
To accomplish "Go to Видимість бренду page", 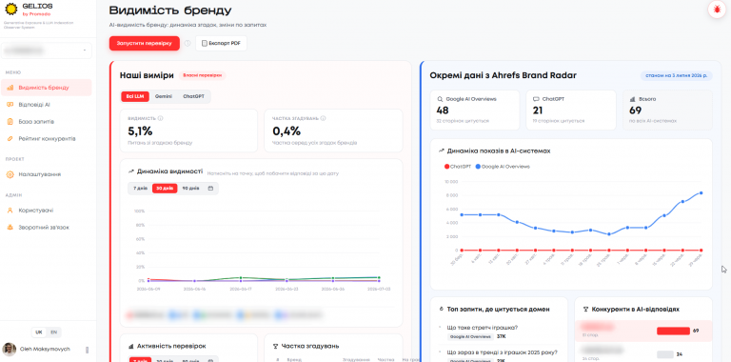I will pyautogui.click(x=47, y=88).
